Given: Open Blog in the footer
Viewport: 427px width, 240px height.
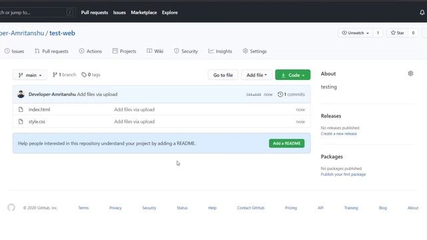Looking at the screenshot, I should [382, 208].
